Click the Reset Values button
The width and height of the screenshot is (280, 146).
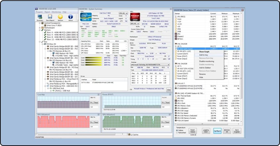(193, 131)
